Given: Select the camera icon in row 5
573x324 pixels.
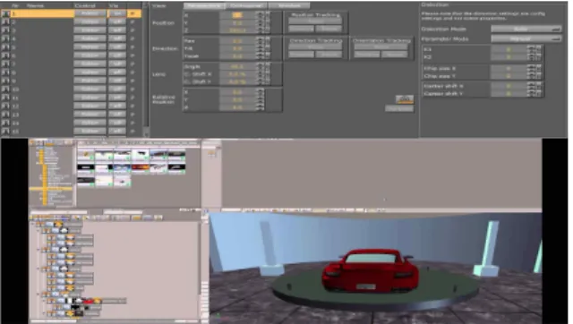Looking at the screenshot, I should pyautogui.click(x=5, y=47).
